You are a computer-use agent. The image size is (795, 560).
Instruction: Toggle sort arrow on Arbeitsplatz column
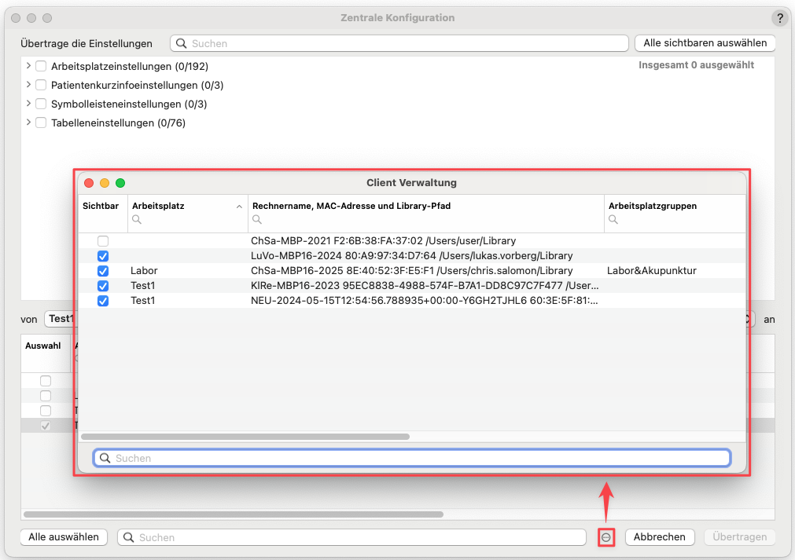click(239, 207)
